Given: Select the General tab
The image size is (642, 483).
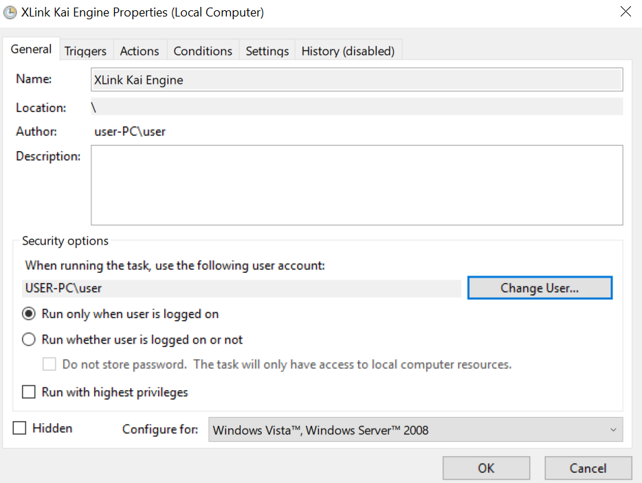Looking at the screenshot, I should [31, 49].
